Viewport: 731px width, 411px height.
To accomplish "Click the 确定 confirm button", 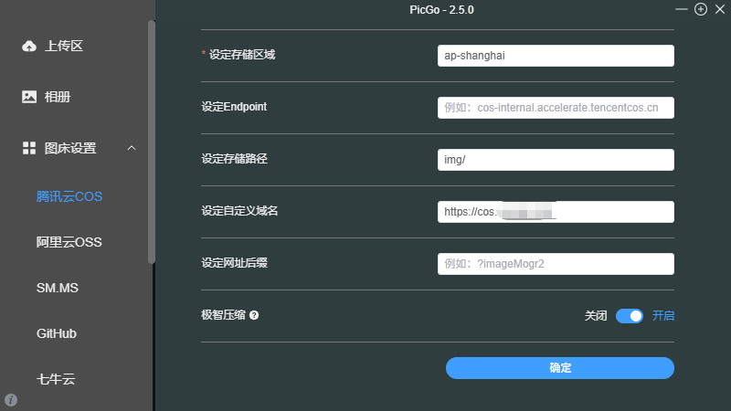I will click(x=559, y=367).
